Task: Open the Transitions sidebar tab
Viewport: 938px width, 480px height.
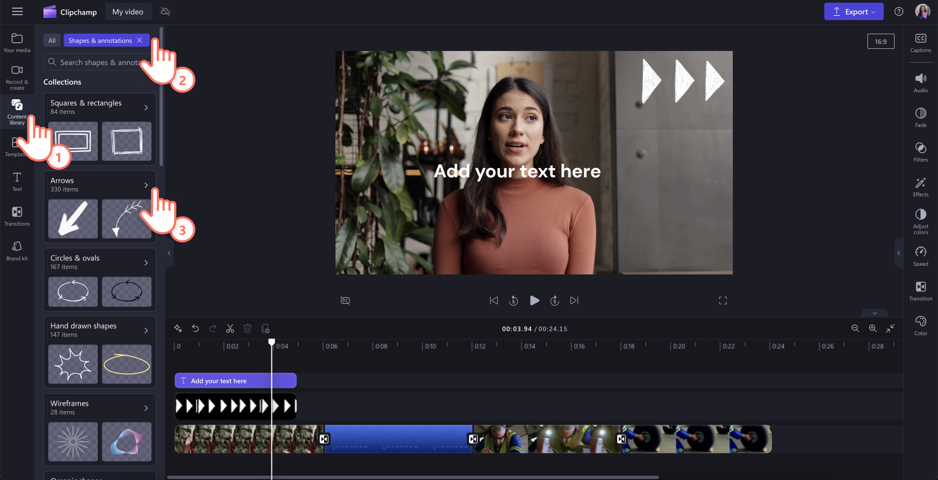Action: tap(17, 216)
